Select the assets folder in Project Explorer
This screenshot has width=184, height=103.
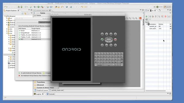point(11,27)
